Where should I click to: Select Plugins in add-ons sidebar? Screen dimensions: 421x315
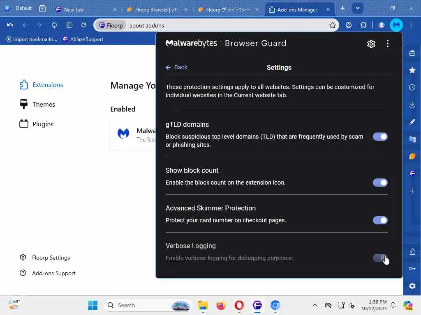coord(36,124)
